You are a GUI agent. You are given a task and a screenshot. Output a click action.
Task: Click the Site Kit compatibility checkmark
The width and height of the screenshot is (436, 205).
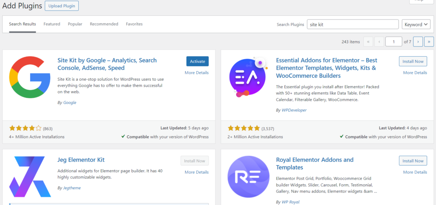click(x=123, y=137)
